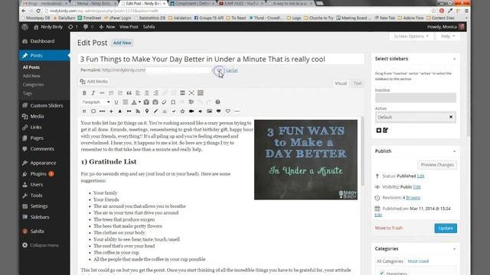Screen dimensions: 490x275
Task: Switch editor to the Text tab
Action: click(x=358, y=83)
